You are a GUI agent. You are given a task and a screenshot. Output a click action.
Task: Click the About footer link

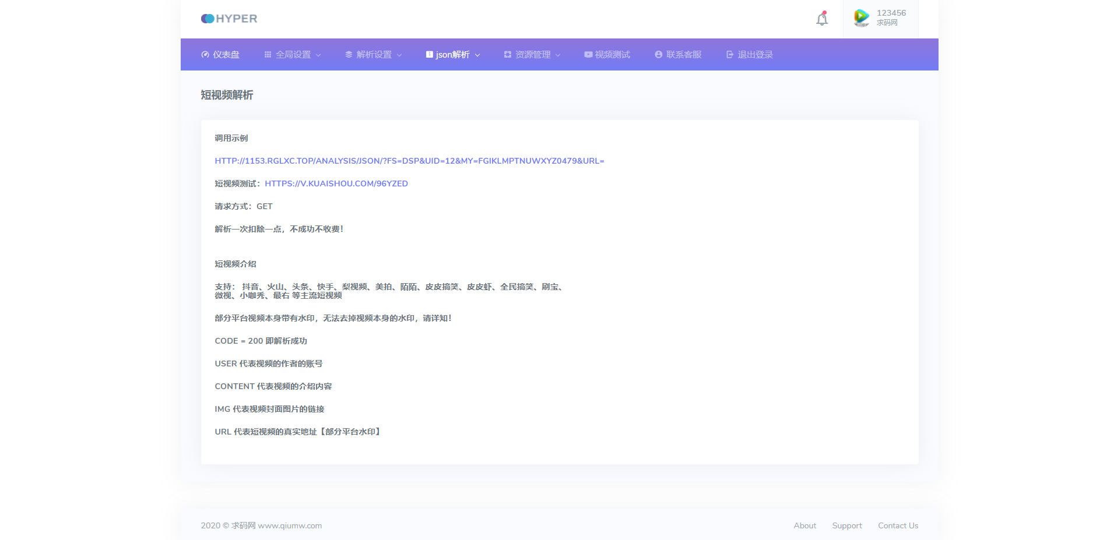pos(805,525)
